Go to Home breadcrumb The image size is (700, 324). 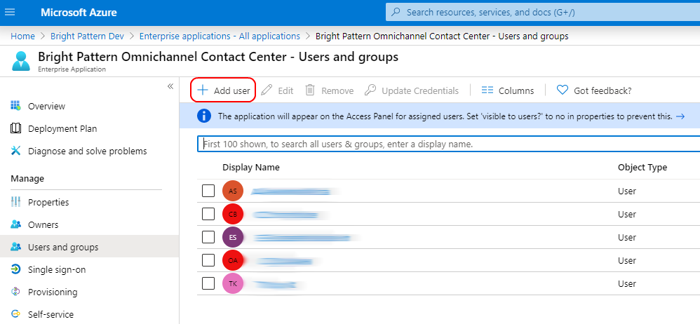22,36
